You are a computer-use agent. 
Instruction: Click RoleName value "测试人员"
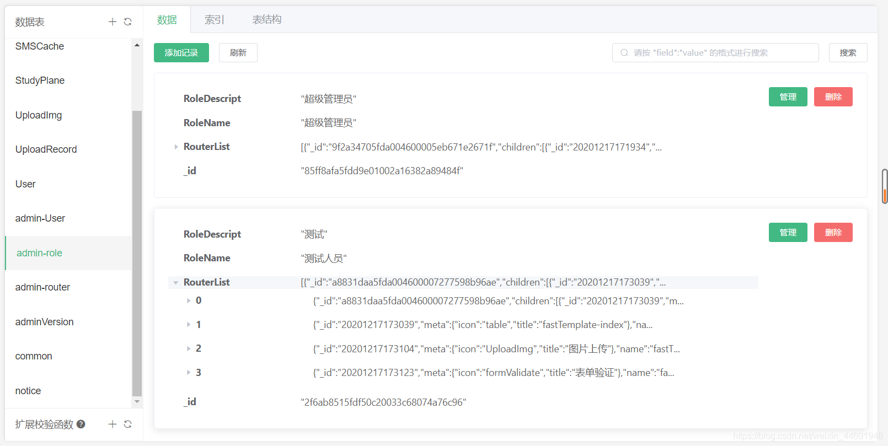(324, 259)
